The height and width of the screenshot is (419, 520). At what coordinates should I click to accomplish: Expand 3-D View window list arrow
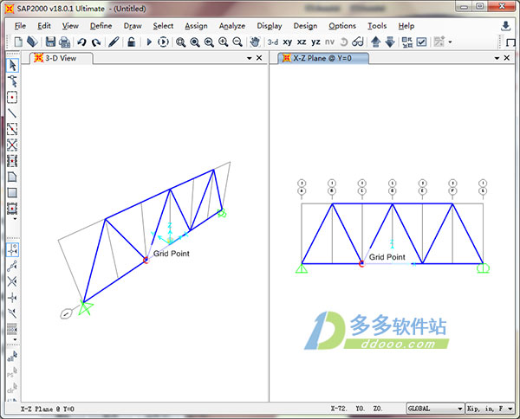tap(249, 58)
